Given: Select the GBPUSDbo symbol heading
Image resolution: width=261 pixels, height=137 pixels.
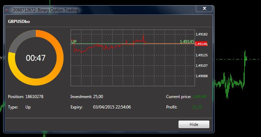Looking at the screenshot, I should pos(19,22).
